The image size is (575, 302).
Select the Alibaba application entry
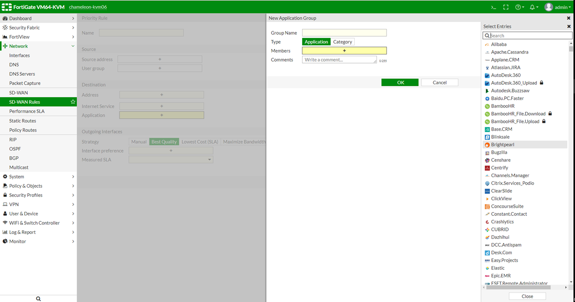tap(498, 44)
